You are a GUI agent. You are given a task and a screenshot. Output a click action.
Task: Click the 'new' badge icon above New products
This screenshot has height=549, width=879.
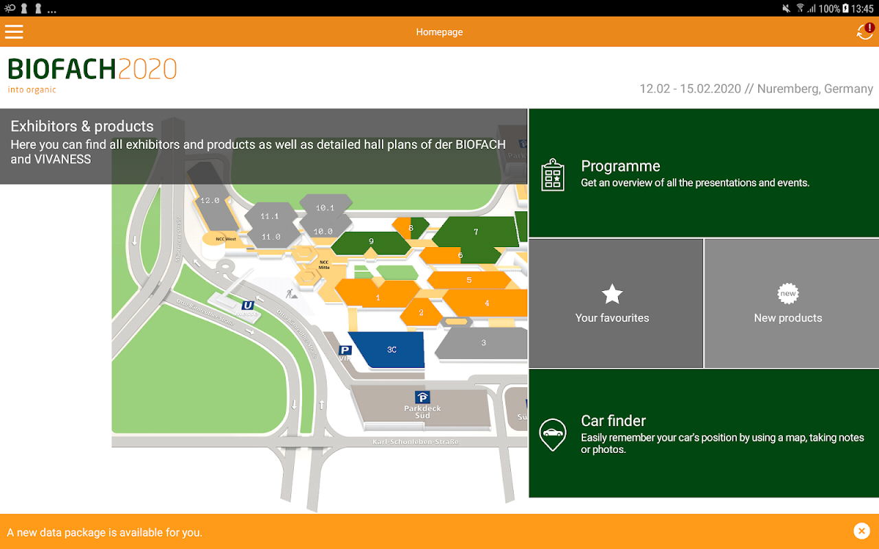788,294
